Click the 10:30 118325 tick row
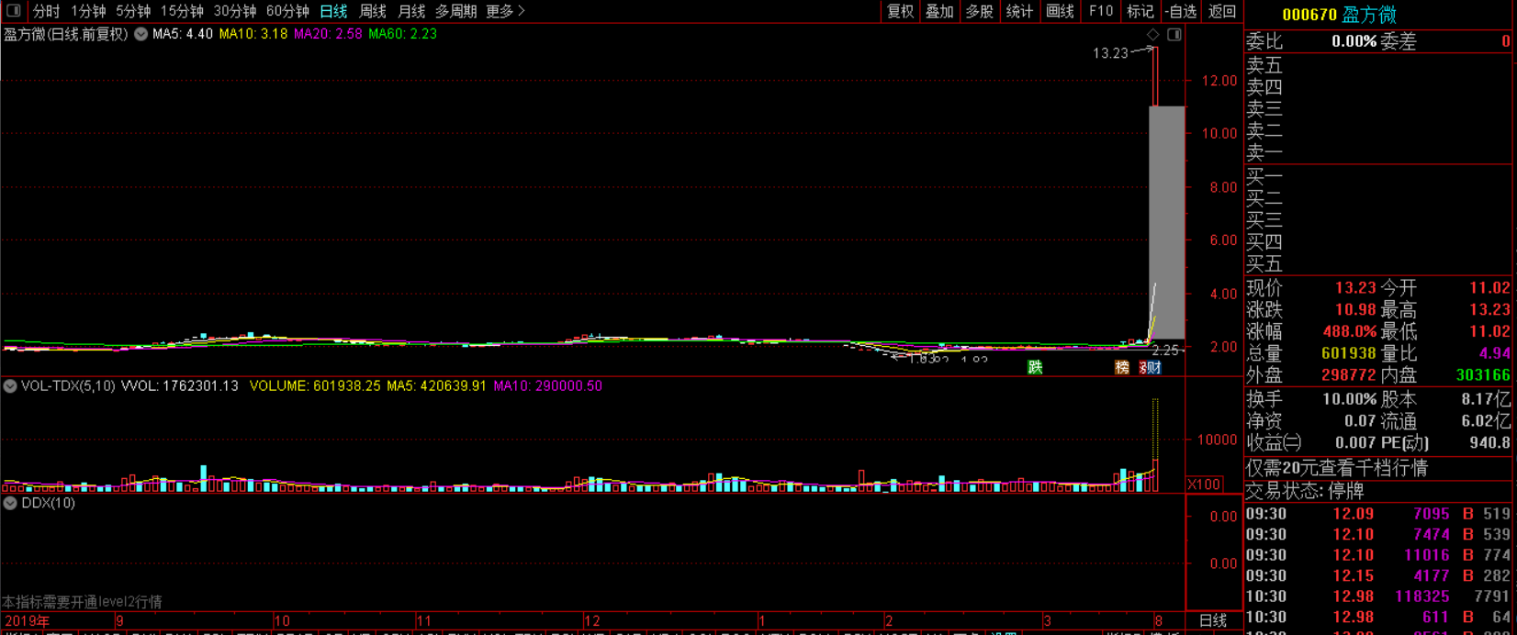1517x635 pixels. [x=1378, y=596]
